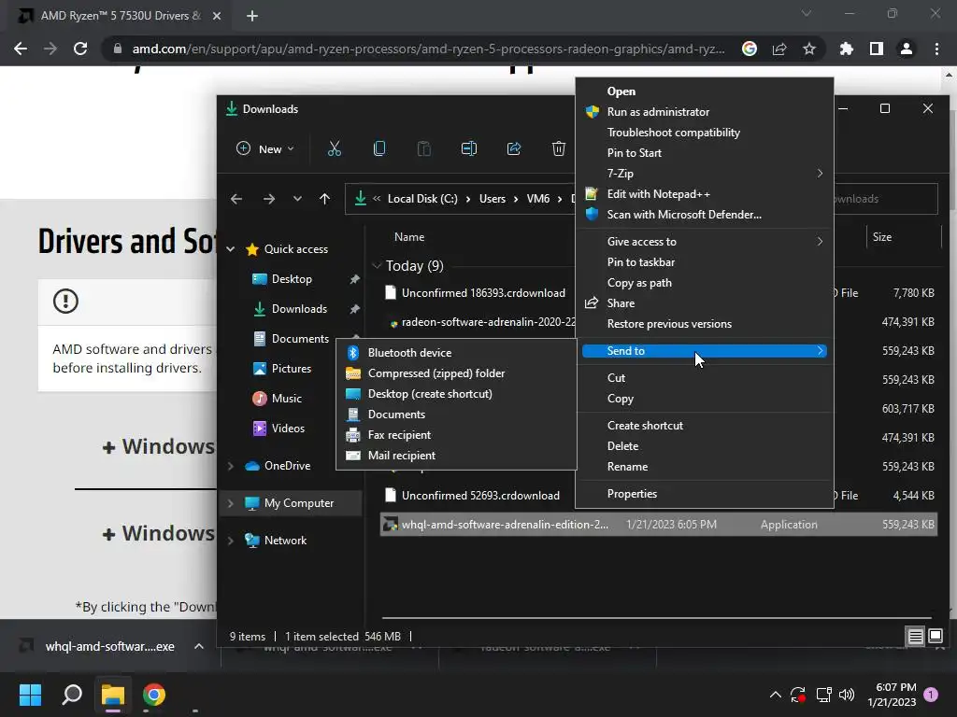Screen dimensions: 957x717
Task: Send to Bluetooth device
Action: pyautogui.click(x=456, y=352)
